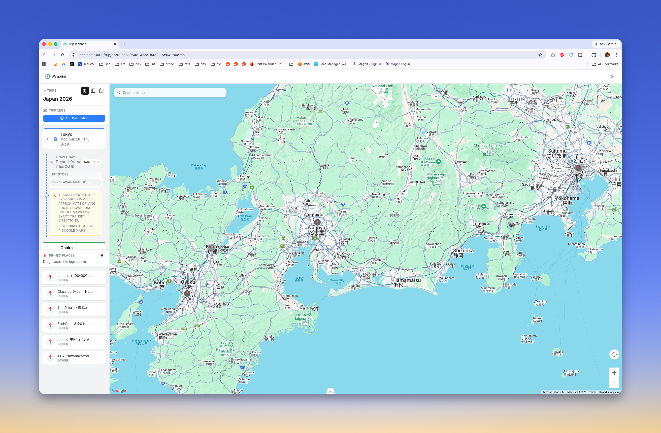Screen dimensions: 661x433
Task: Click the map fit-bounds recenter icon
Action: [614, 354]
